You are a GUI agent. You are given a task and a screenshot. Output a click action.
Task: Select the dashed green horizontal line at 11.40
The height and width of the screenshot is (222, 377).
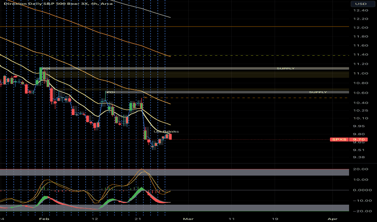point(175,55)
